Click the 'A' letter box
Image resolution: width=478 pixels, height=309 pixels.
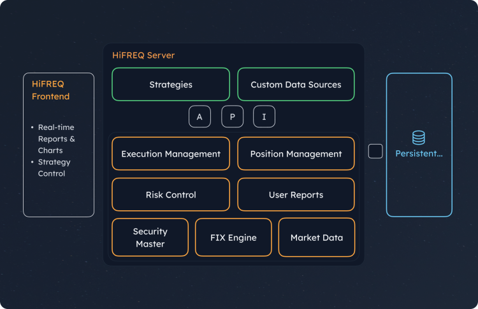(199, 117)
